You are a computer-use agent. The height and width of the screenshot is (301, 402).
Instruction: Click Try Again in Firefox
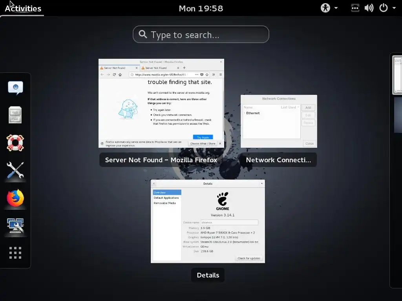click(203, 137)
